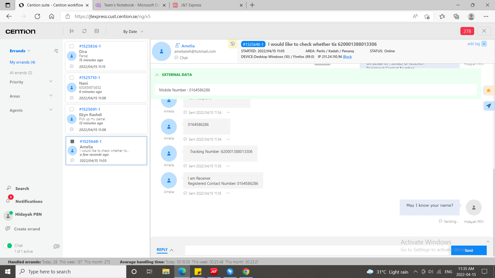Click the Mobile Number : 0164586286 text

pos(185,90)
